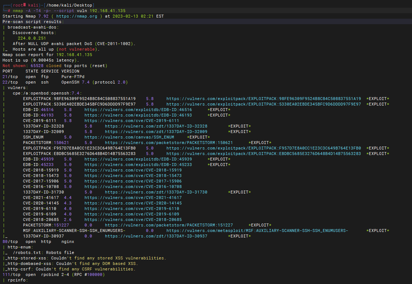Open the EDB-ID:45939 vulners URL

point(138,159)
